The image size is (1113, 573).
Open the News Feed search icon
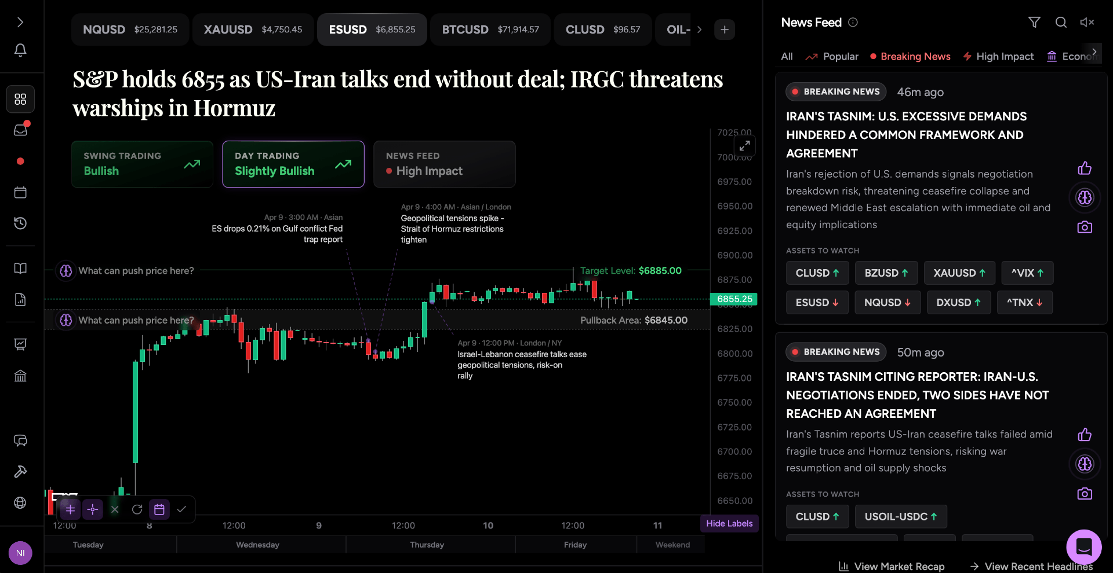click(x=1061, y=22)
